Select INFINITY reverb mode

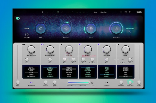pos(107,76)
